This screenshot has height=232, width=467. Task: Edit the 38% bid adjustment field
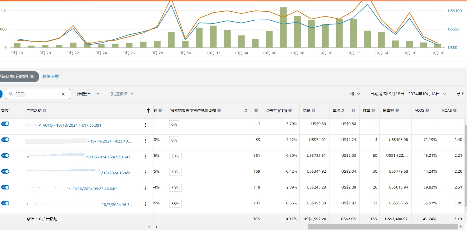tap(175, 203)
